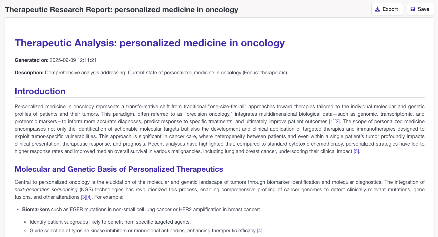Screen dimensions: 438x237
Task: Click the "Therapeutic Analysis" main title
Action: [150, 43]
